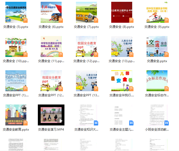
Task: Click the 交通安全 (9).pptx file name label
Action: click(x=157, y=27)
